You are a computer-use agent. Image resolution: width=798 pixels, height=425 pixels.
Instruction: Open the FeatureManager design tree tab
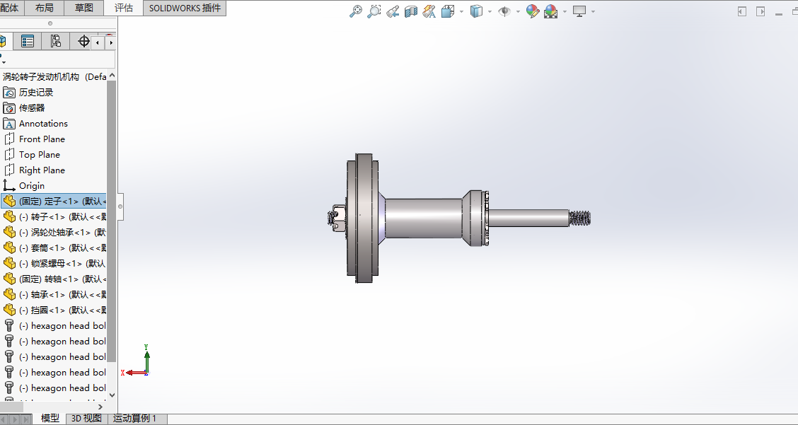[5, 41]
